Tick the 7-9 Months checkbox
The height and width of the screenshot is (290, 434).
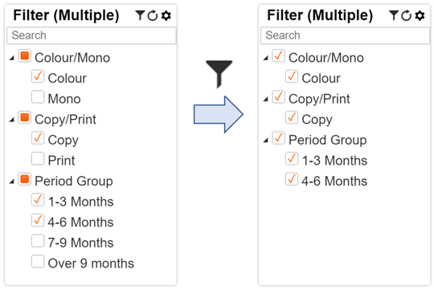tap(38, 241)
